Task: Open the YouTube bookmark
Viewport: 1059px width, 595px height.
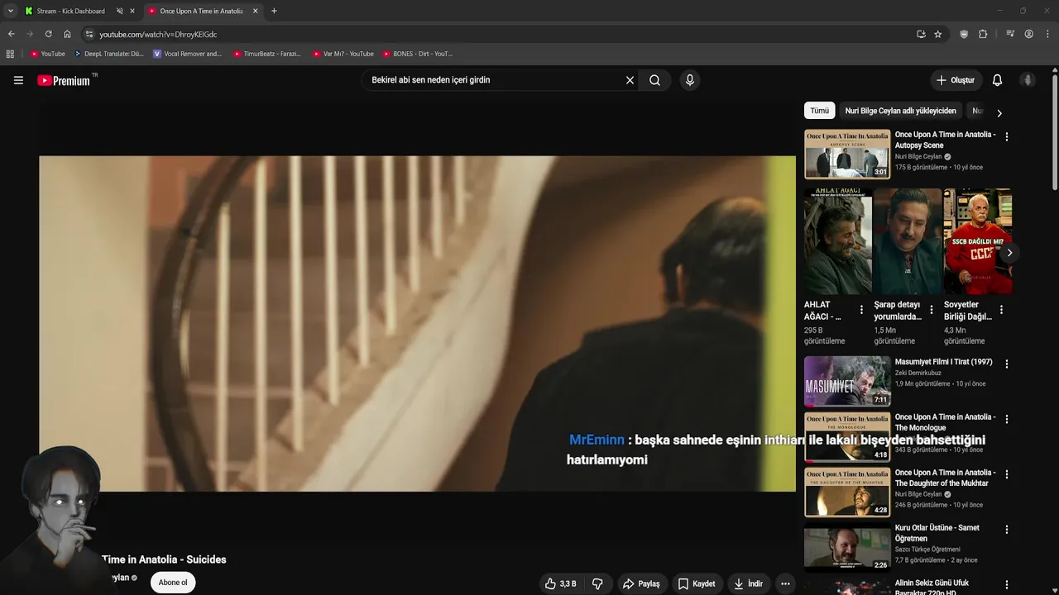Action: coord(48,54)
